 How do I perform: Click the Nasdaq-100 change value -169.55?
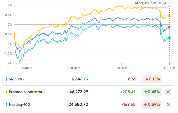pos(129,104)
